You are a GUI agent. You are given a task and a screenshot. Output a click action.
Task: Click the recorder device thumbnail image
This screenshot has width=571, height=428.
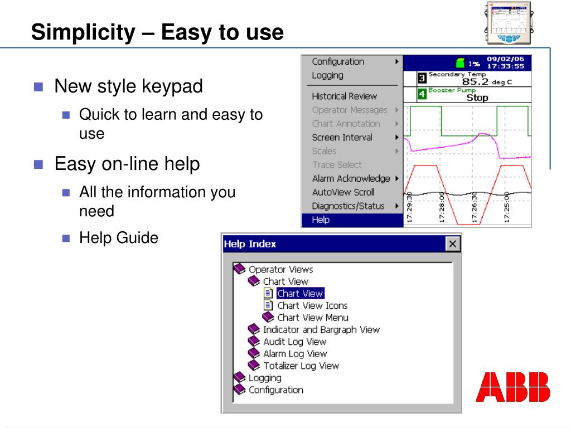(509, 23)
